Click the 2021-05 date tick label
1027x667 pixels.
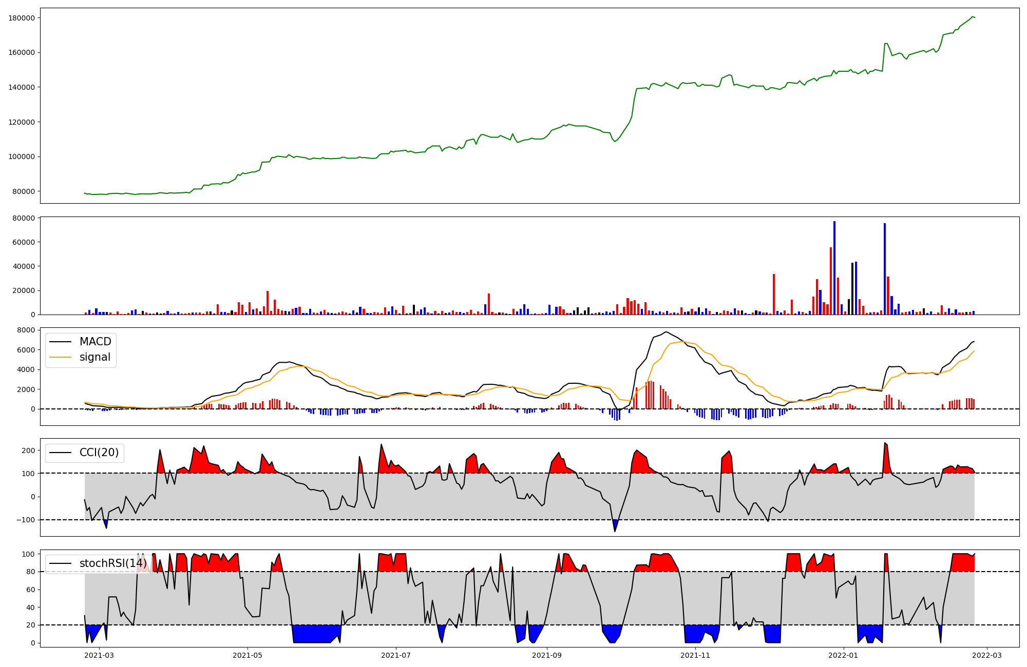pos(248,655)
